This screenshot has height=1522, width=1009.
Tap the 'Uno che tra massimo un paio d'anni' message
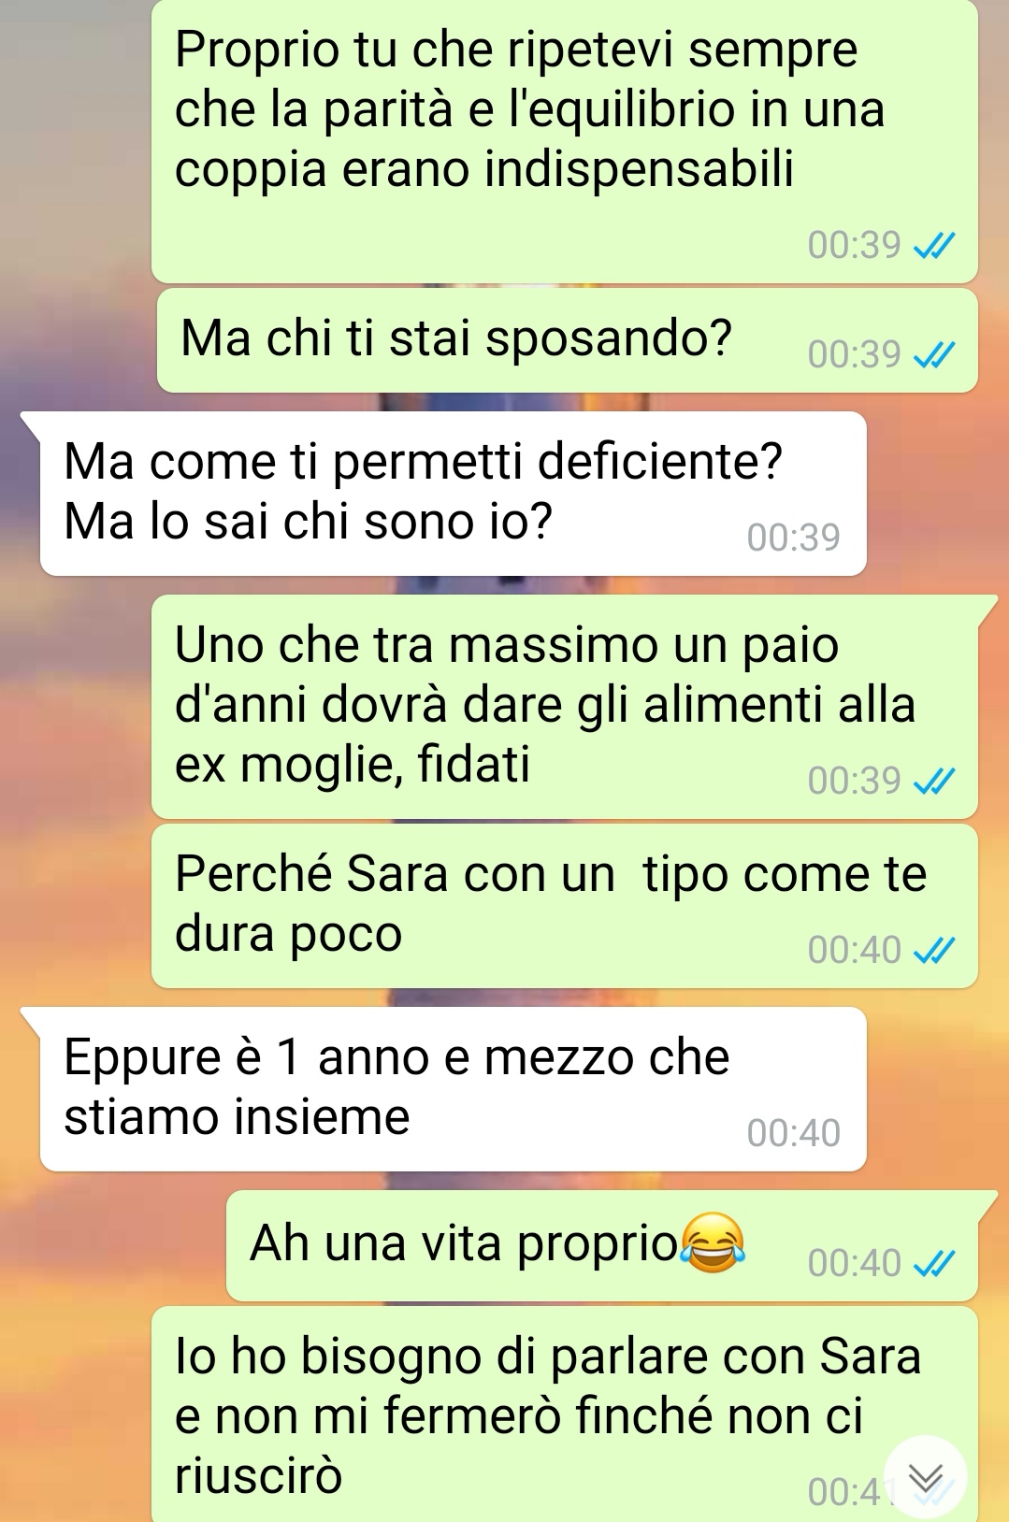pyautogui.click(x=565, y=707)
